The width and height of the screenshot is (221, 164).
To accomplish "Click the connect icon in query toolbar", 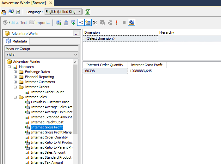I will point(59,23).
